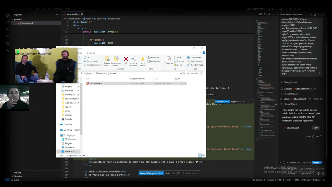Open the Özellikler properties icon
The image size is (332, 187).
tap(169, 59)
